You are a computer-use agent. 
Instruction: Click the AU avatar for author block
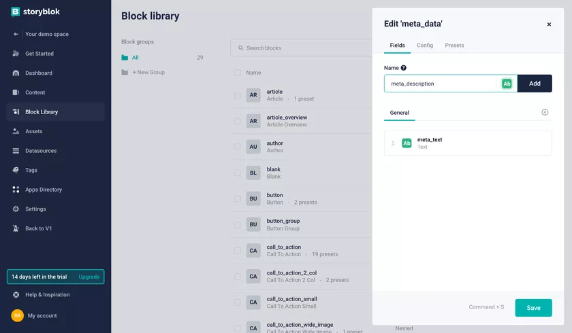click(x=253, y=147)
